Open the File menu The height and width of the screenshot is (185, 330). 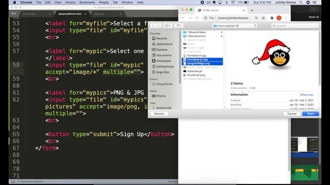(x=39, y=3)
